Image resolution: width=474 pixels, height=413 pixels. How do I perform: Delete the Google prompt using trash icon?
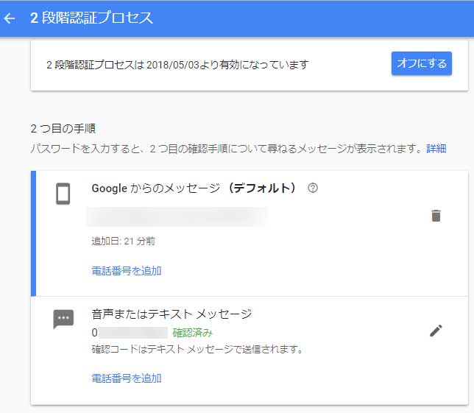pos(436,216)
